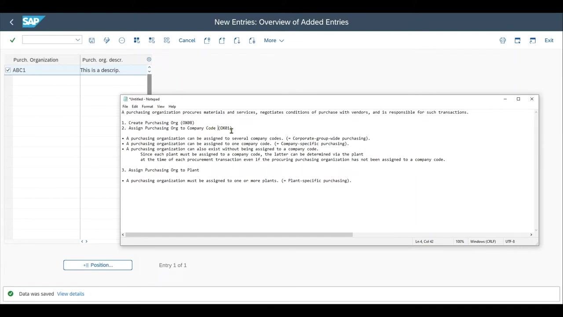The height and width of the screenshot is (317, 563).
Task: Click the 'This is a descrip.' cell
Action: coord(113,70)
